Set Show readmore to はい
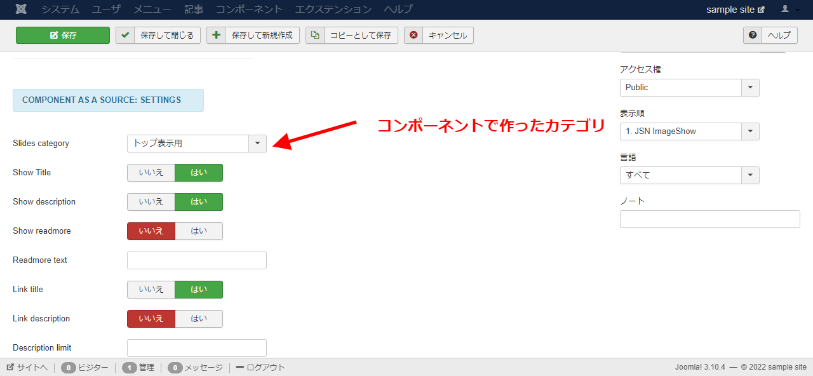 point(199,231)
